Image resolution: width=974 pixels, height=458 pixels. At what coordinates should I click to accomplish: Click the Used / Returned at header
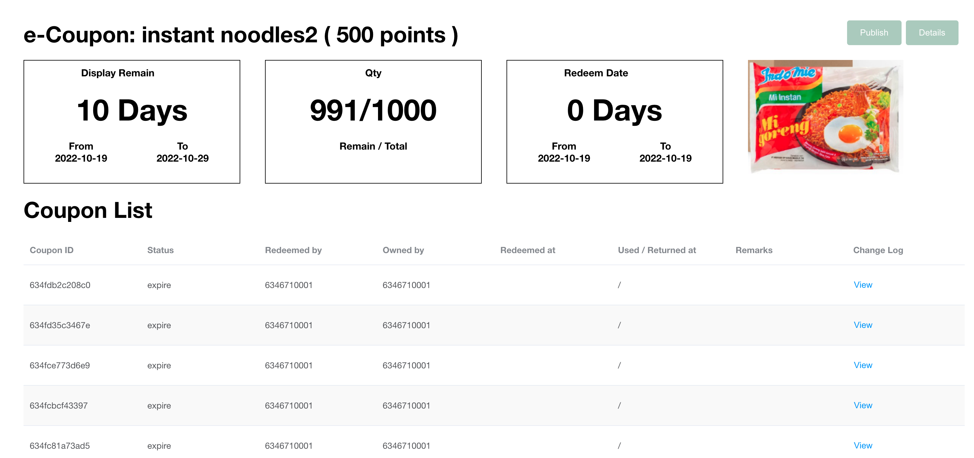click(657, 250)
